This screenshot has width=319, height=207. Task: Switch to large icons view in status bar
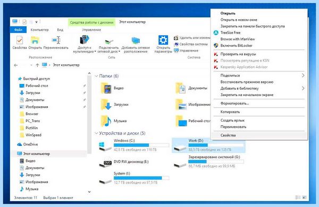click(304, 197)
